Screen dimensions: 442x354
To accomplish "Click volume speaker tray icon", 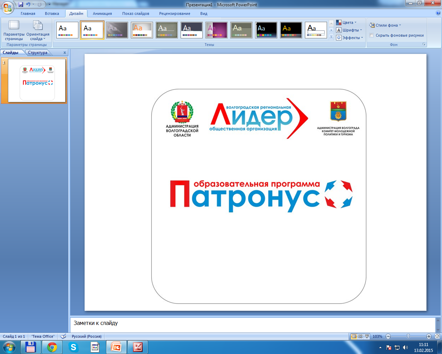I will 405,347.
